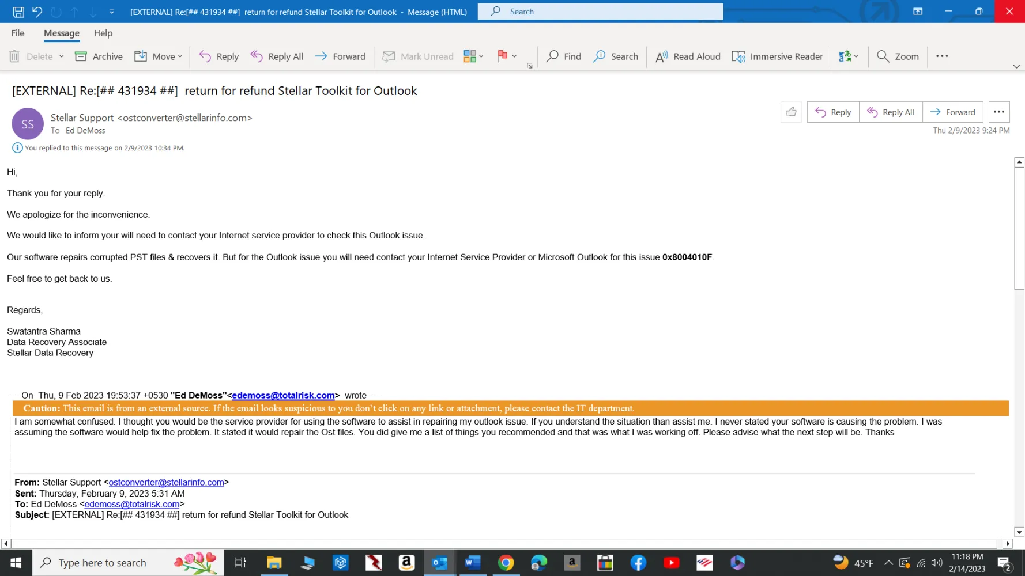Click Reply All in the ribbon

coord(277,56)
